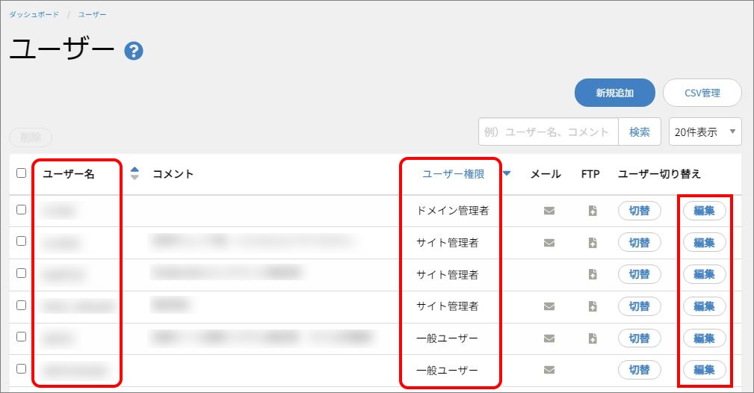Click 切替 in last 一般ユーザー row

(639, 370)
